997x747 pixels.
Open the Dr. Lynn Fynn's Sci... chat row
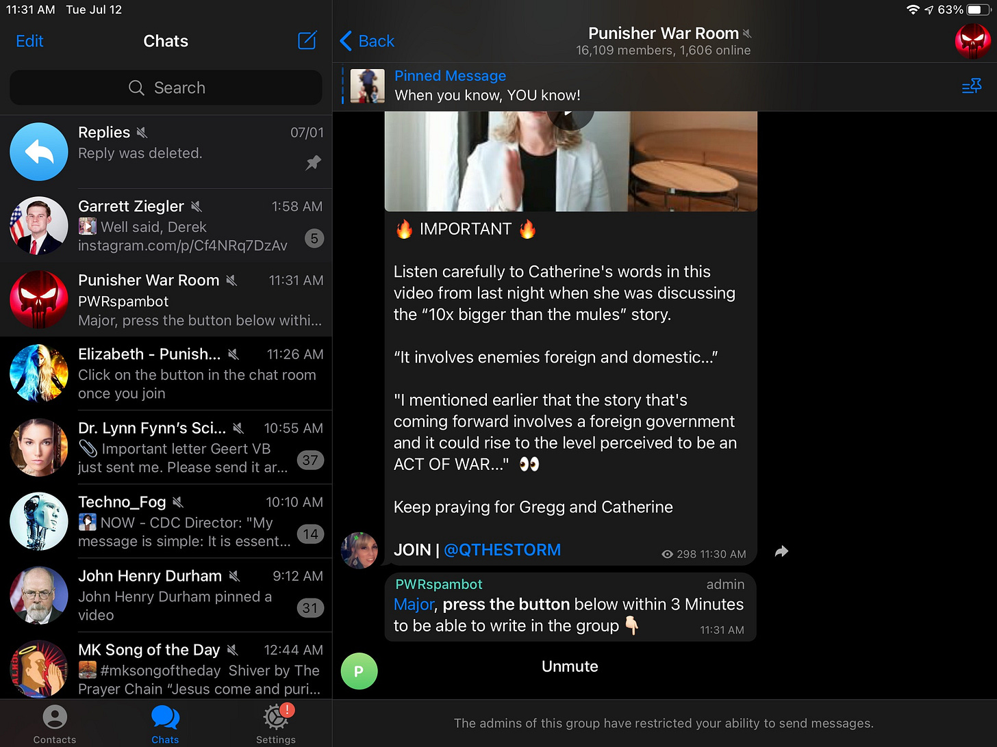(166, 447)
